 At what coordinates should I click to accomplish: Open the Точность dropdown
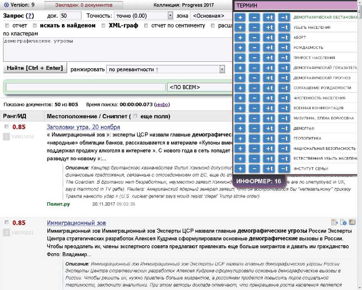(x=144, y=16)
